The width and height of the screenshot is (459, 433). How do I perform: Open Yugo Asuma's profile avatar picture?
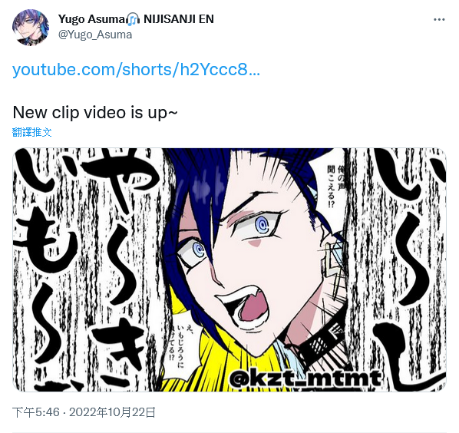[x=31, y=27]
